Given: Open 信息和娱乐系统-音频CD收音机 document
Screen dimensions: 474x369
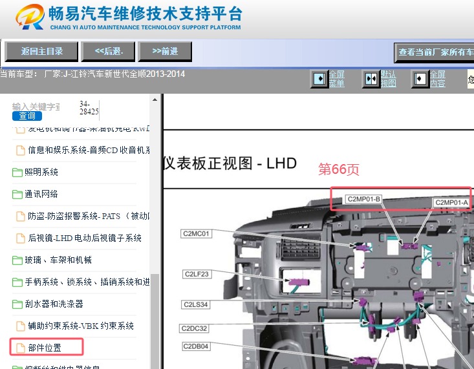Looking at the screenshot, I should point(89,150).
